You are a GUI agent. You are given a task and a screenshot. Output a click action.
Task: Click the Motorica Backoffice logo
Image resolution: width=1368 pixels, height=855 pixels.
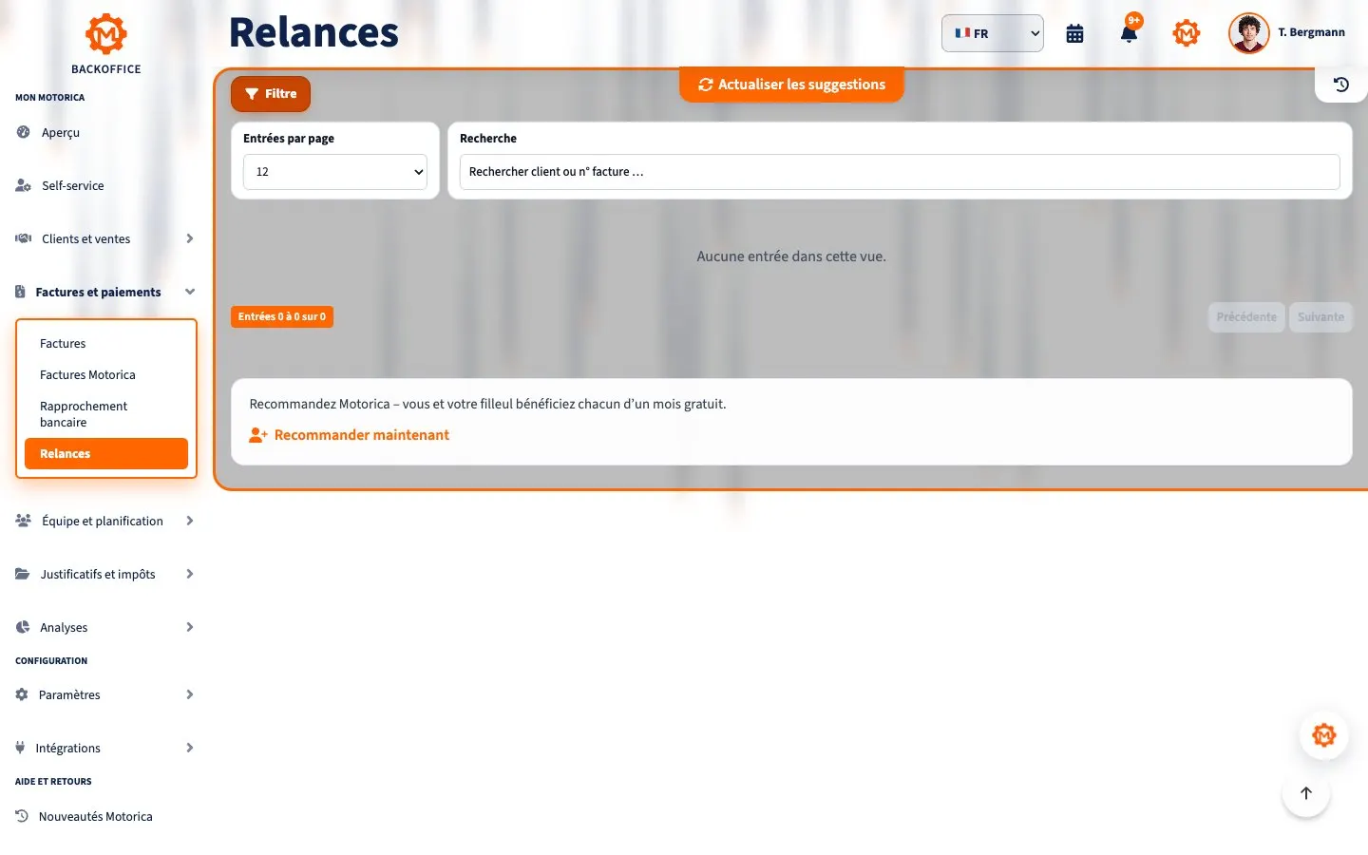[x=106, y=44]
